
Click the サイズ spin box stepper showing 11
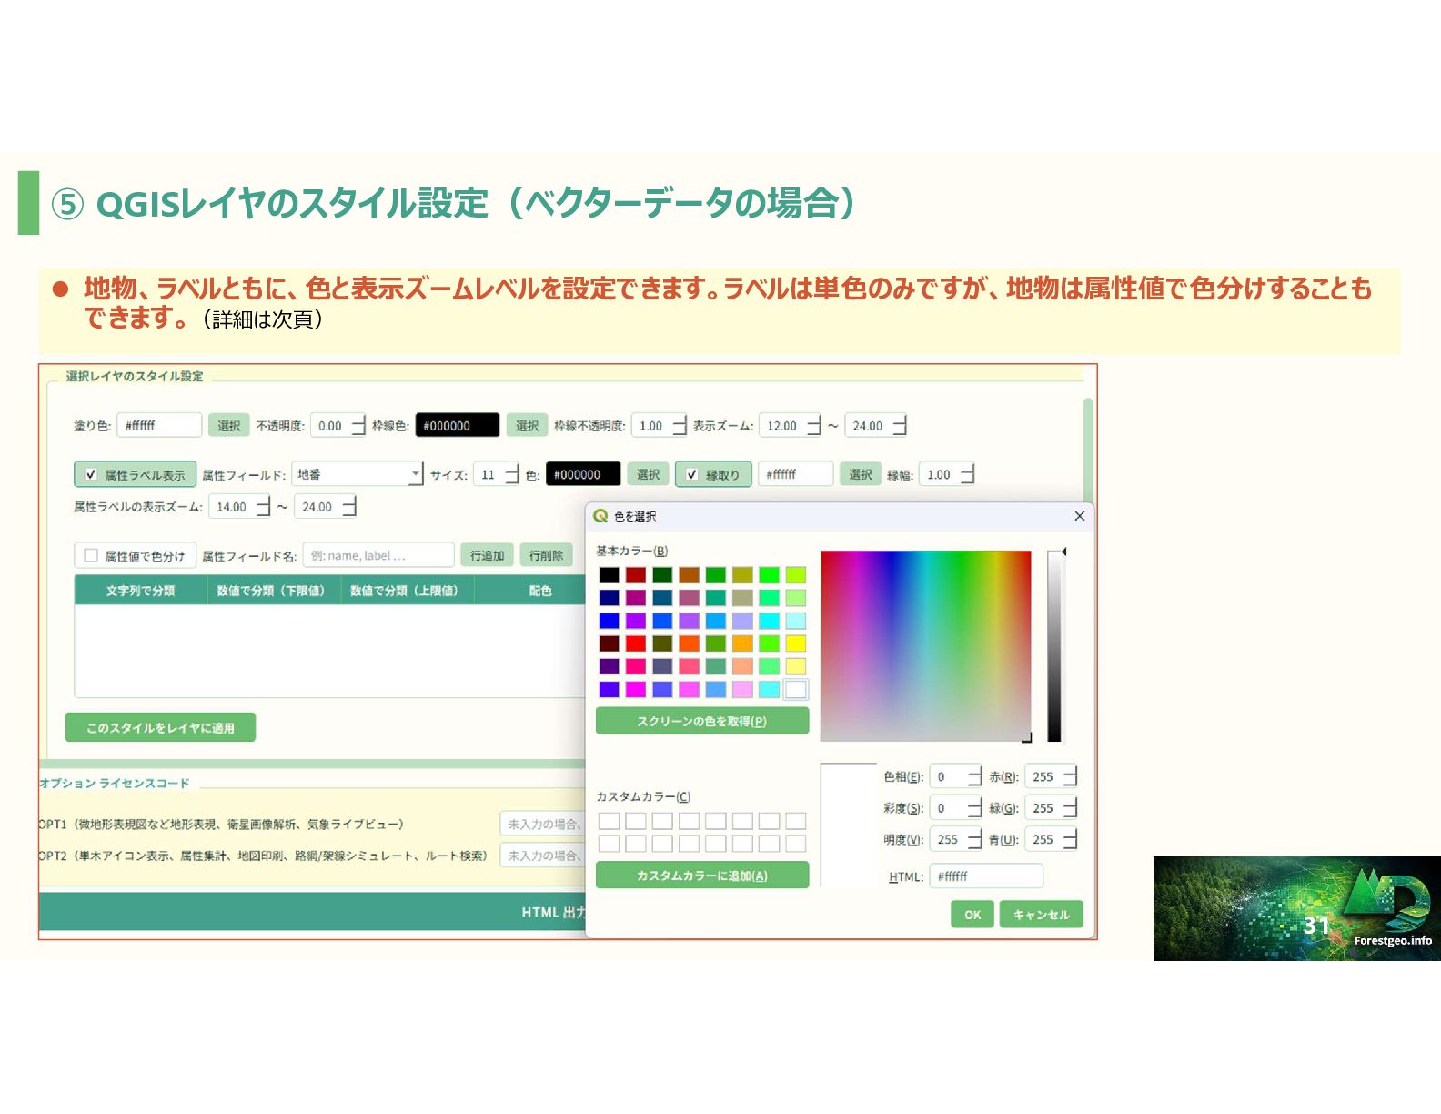pos(511,474)
